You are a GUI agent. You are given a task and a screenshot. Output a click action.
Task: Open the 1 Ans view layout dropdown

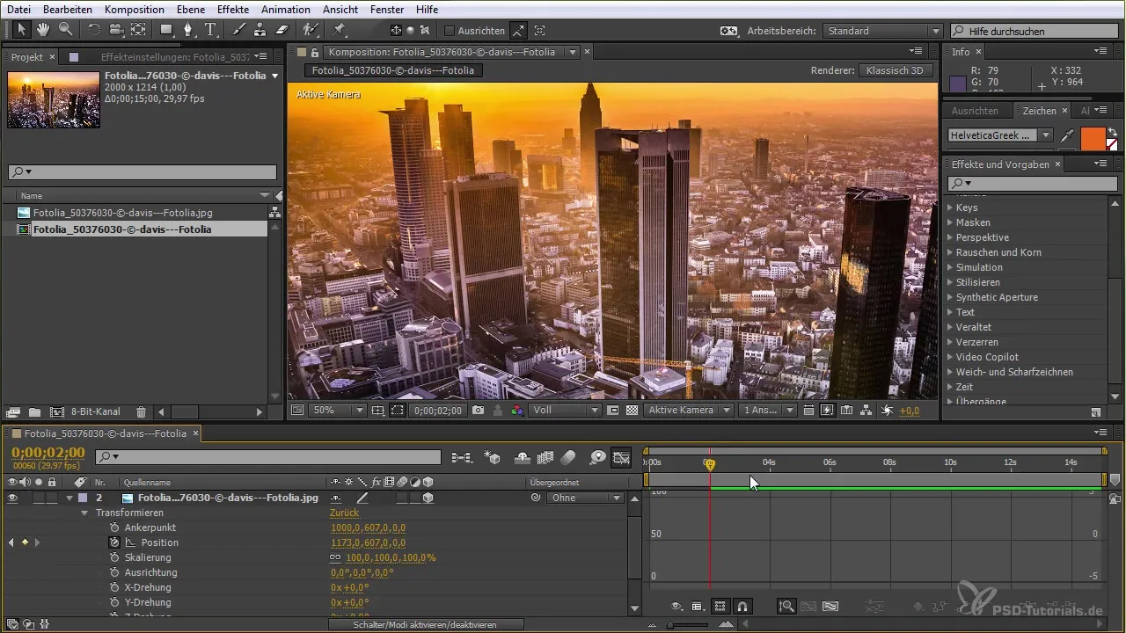coord(768,410)
